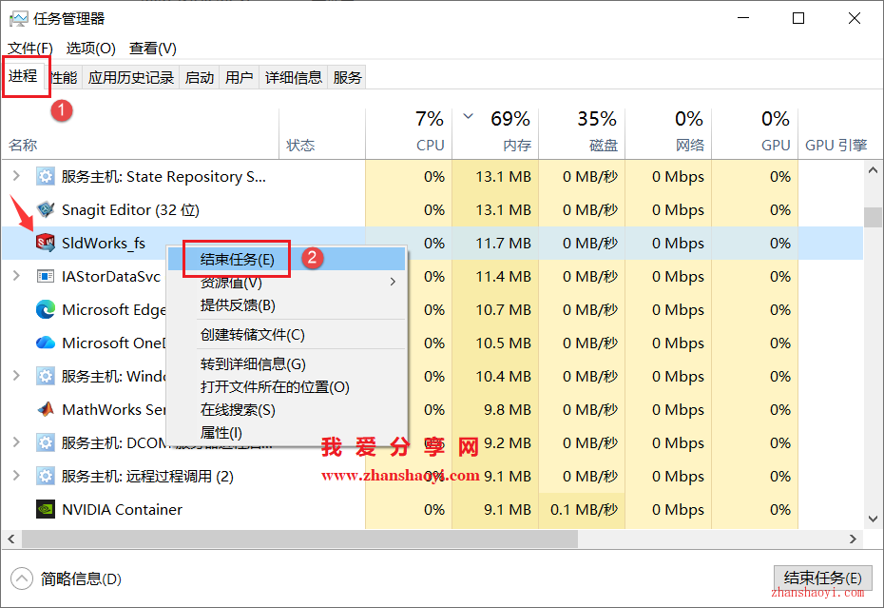Viewport: 884px width, 608px height.
Task: Switch to the 启动 tab
Action: pyautogui.click(x=200, y=77)
